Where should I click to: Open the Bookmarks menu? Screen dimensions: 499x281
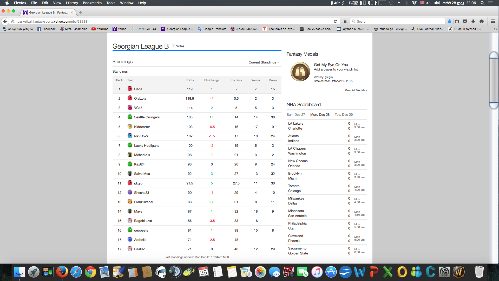click(x=92, y=3)
